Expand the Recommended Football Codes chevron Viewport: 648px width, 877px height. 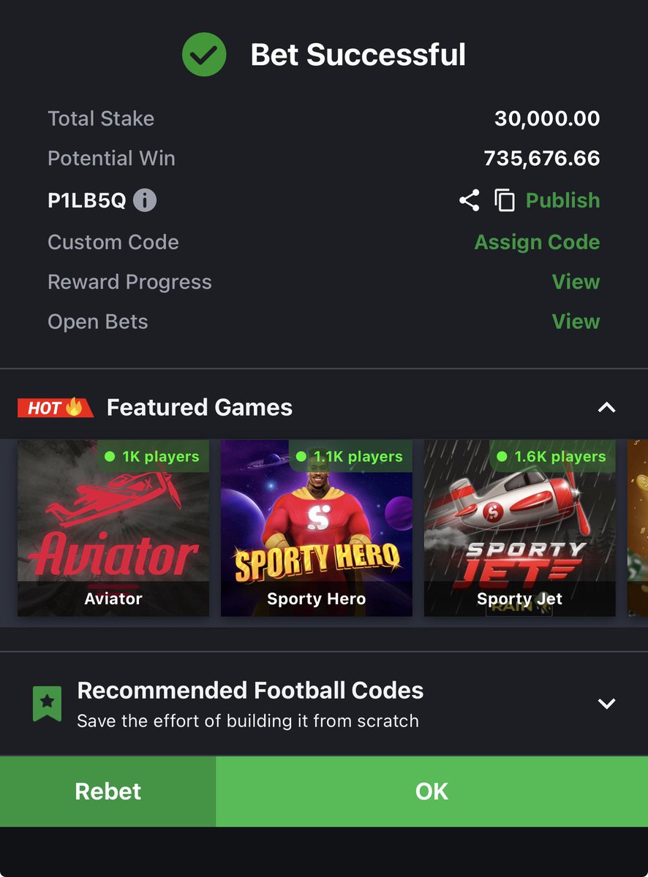coord(606,704)
